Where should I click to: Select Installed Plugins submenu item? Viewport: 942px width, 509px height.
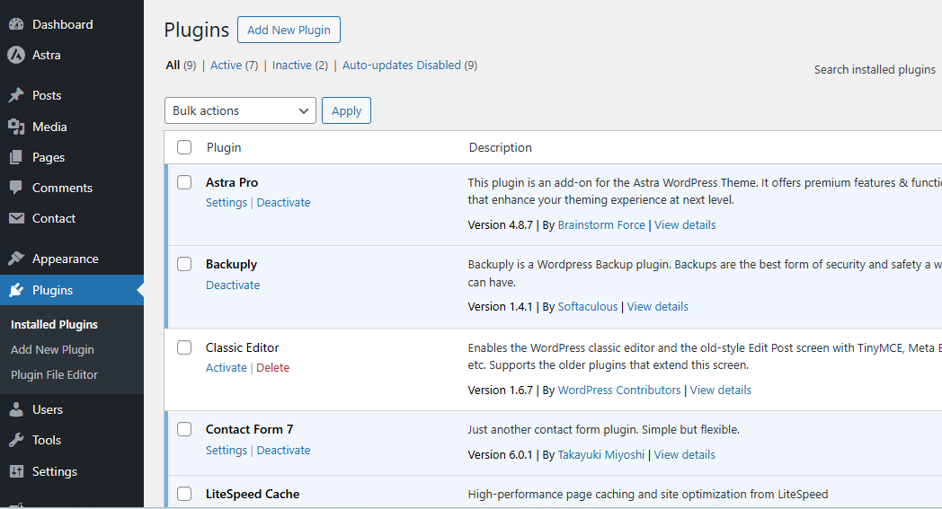pos(54,324)
